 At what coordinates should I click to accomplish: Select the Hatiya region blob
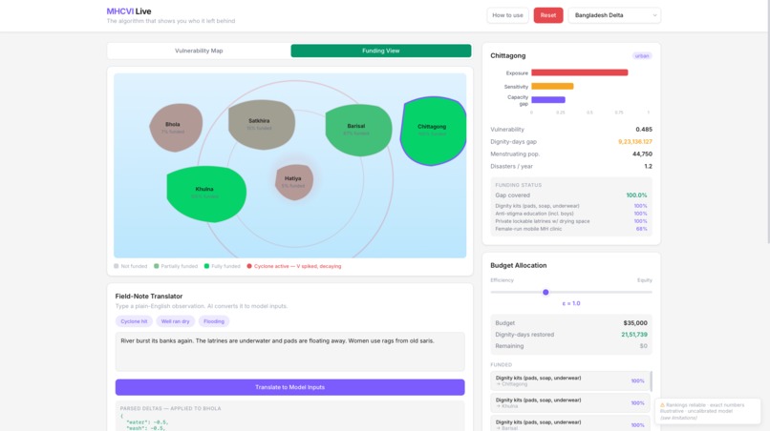coord(293,182)
